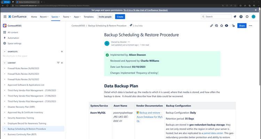Click the ContosoM365 space icon

coord(5,26)
